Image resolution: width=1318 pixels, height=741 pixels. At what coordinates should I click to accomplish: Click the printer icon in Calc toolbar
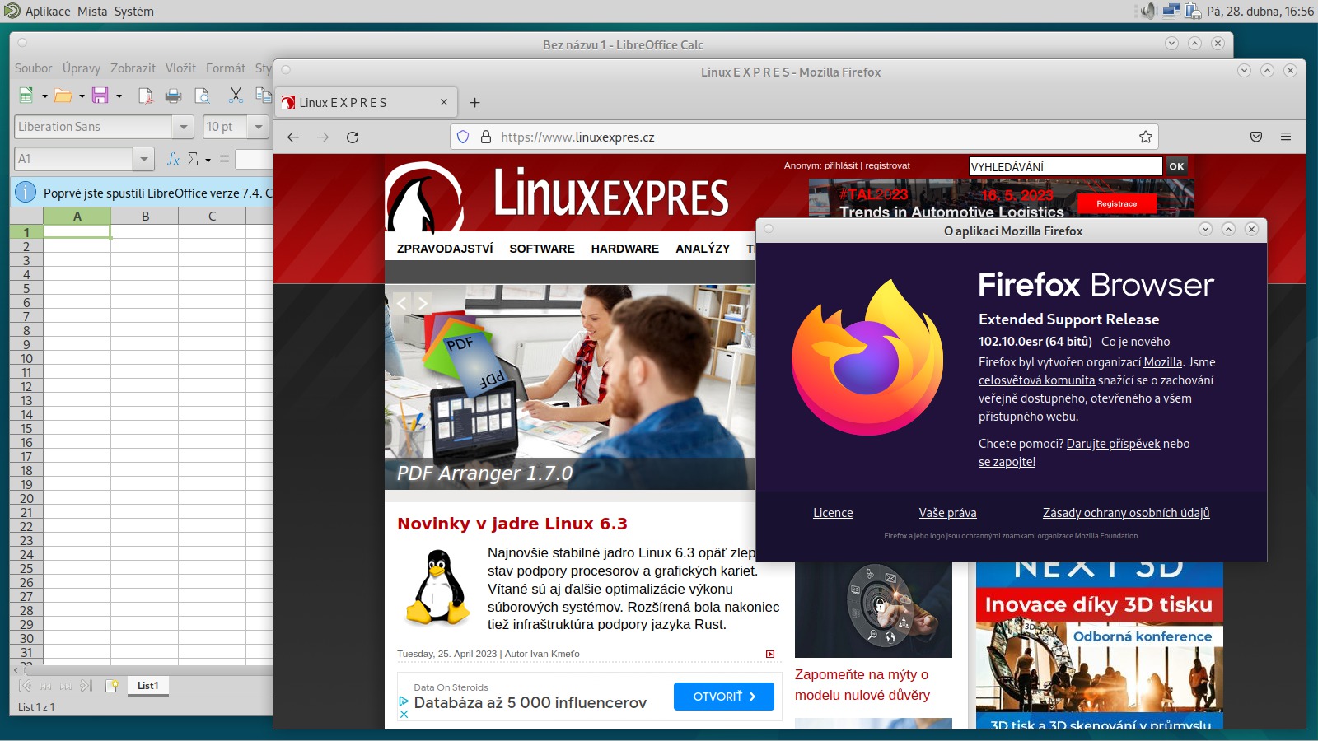(x=173, y=96)
